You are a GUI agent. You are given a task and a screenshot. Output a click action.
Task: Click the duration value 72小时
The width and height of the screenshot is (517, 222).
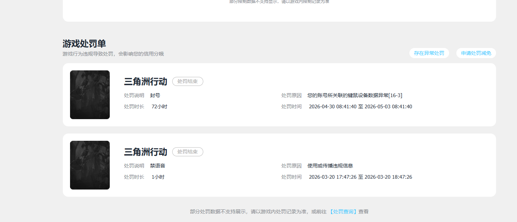[x=159, y=106]
